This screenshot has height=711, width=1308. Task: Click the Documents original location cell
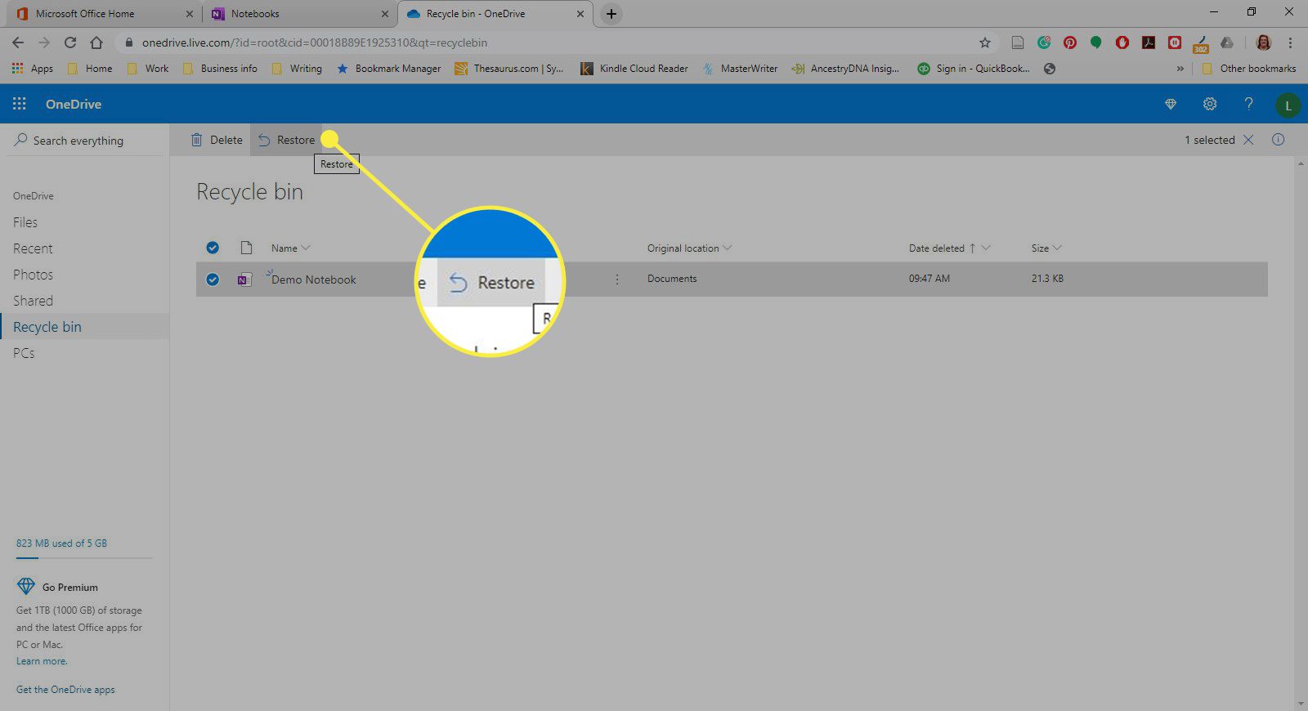pyautogui.click(x=672, y=279)
